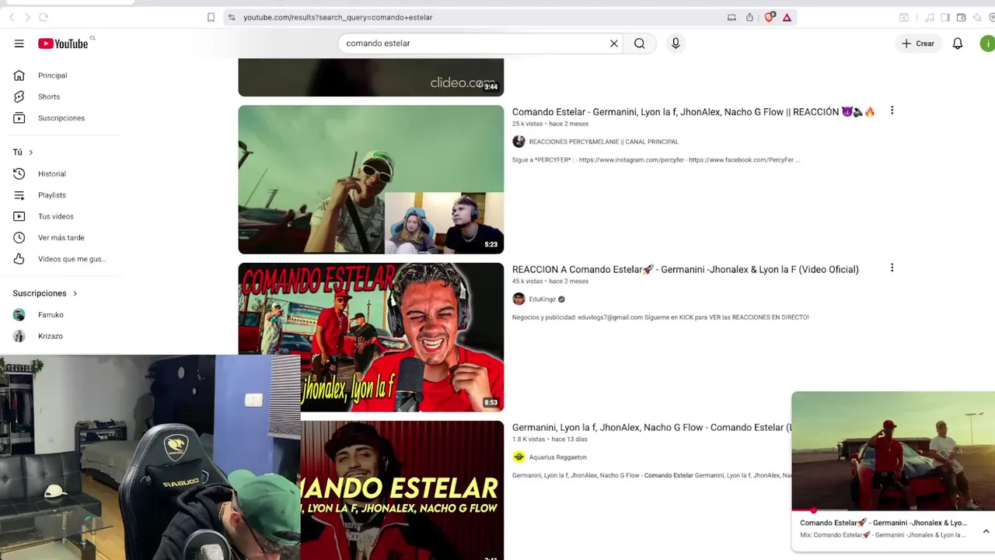Open the green account avatar
Image resolution: width=995 pixels, height=560 pixels.
click(x=988, y=44)
